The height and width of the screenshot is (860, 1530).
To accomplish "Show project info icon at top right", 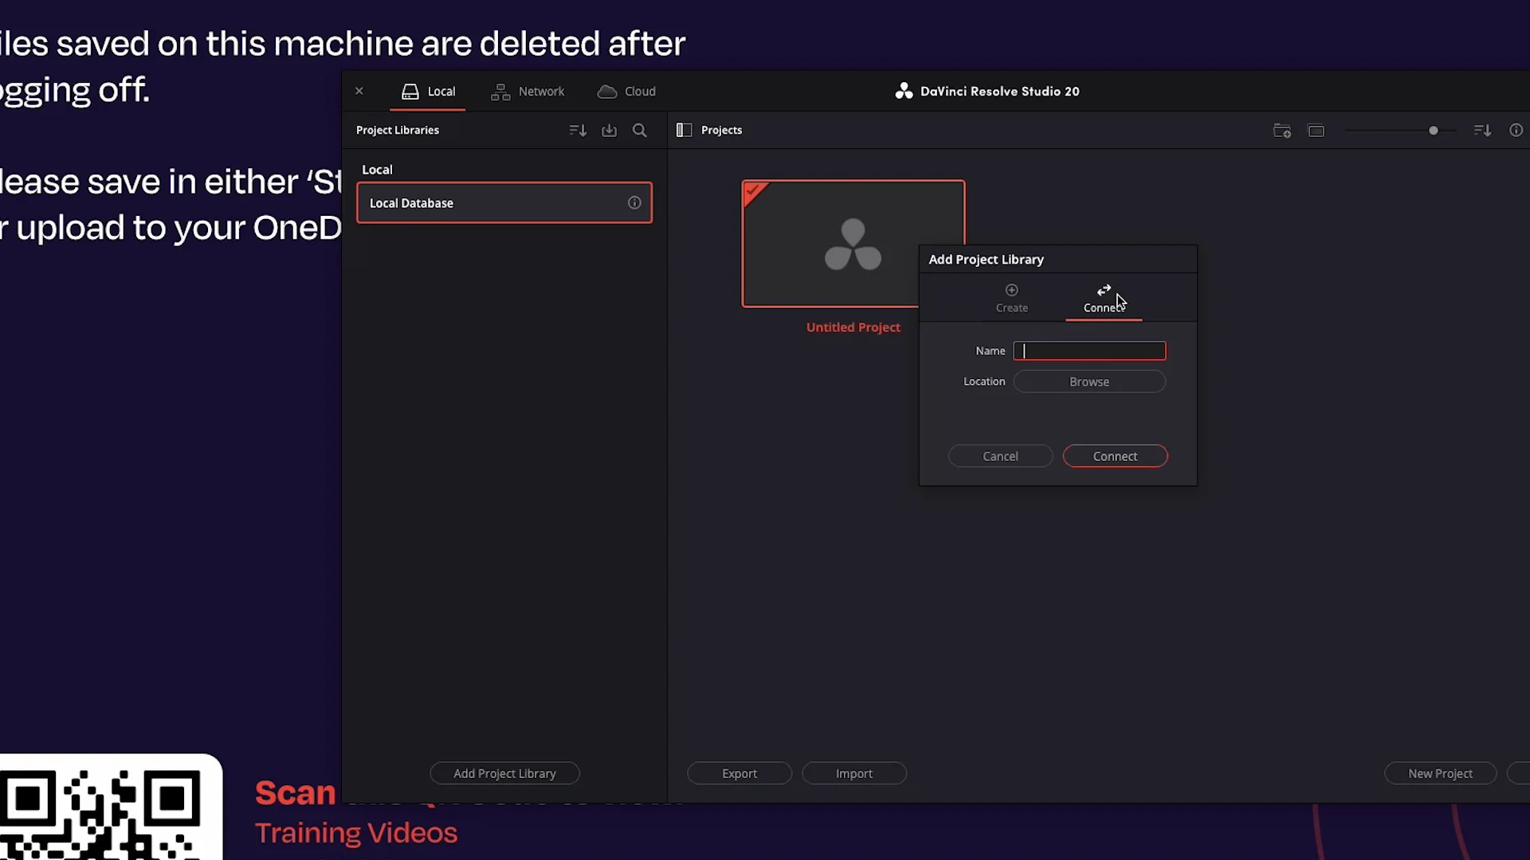I will 1516,130.
